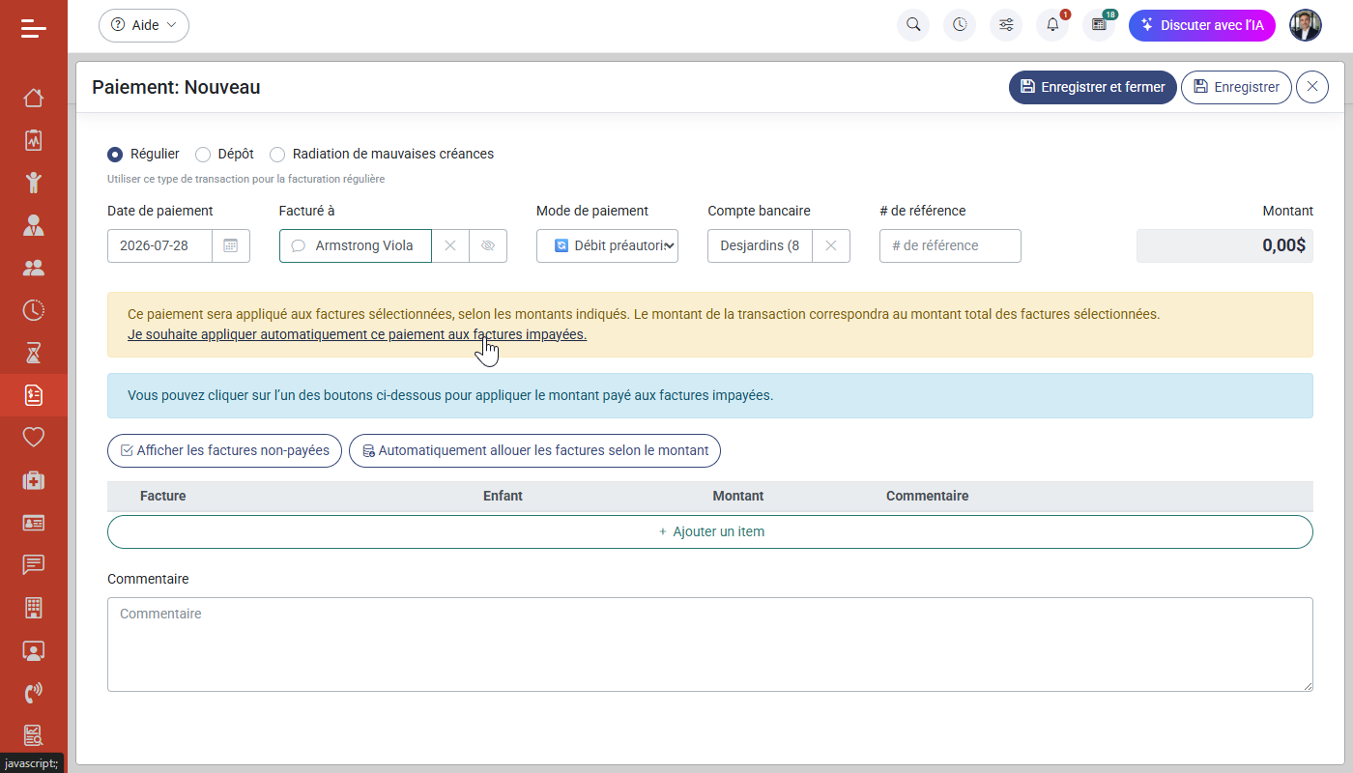
Task: Click Afficher les factures non-payées
Action: tap(224, 450)
